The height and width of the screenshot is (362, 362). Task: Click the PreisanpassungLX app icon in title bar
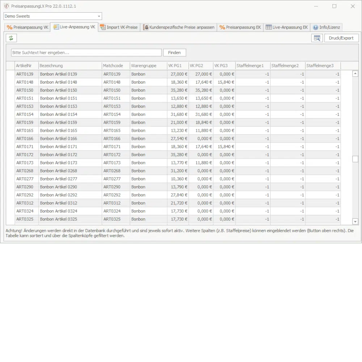coord(6,6)
